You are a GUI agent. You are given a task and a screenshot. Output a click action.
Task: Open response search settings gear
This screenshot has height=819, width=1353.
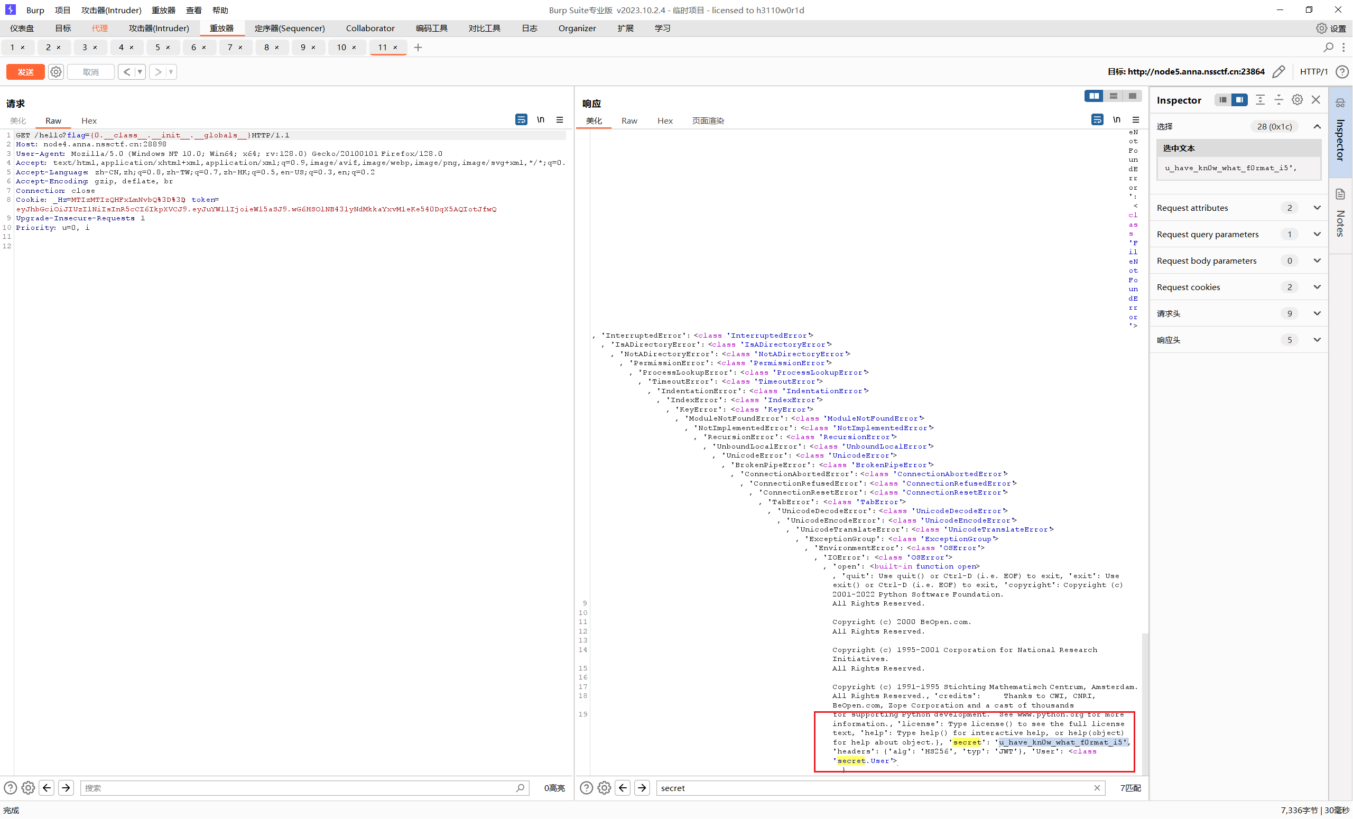pos(604,788)
